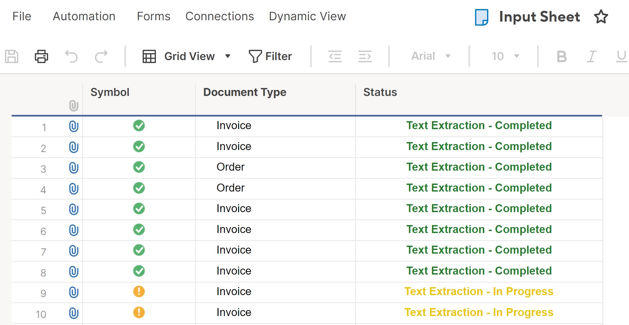
Task: Select row 1 Text Extraction - Completed status
Action: pyautogui.click(x=479, y=126)
